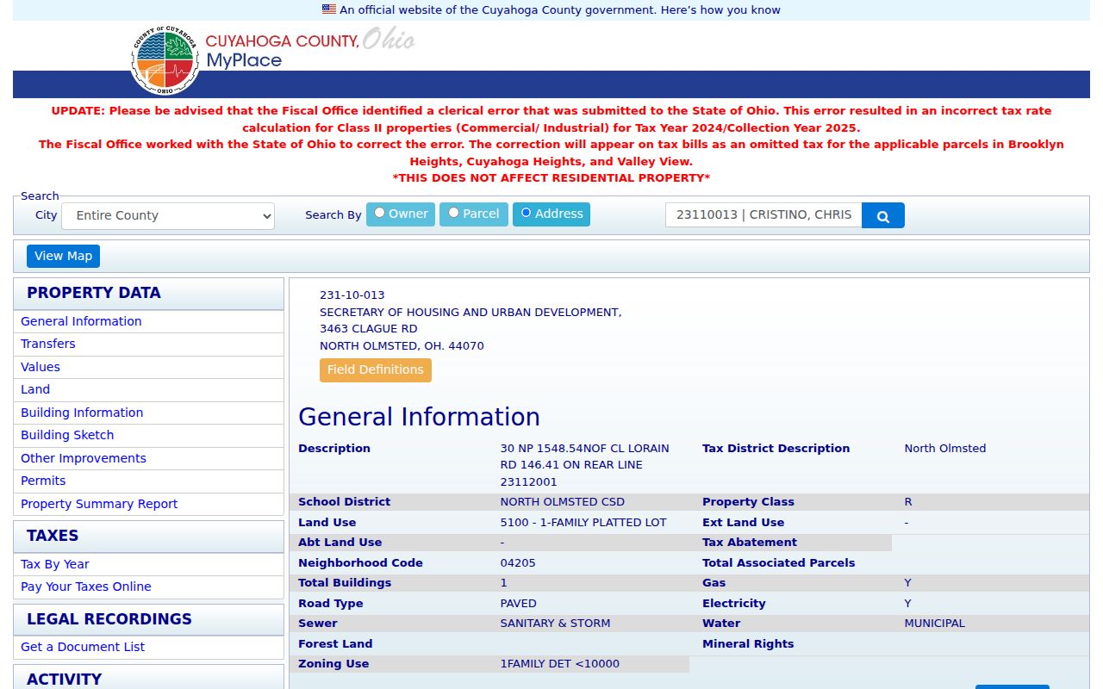Image resolution: width=1103 pixels, height=689 pixels.
Task: Open Tax By Year link
Action: 55,564
